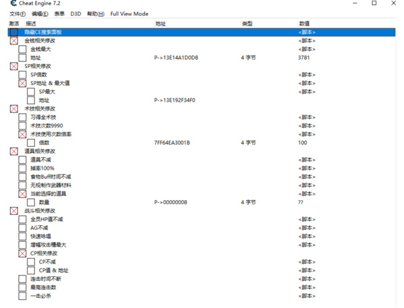The image size is (404, 308).
Task: Select the 最高连击数 row label
Action: click(43, 287)
